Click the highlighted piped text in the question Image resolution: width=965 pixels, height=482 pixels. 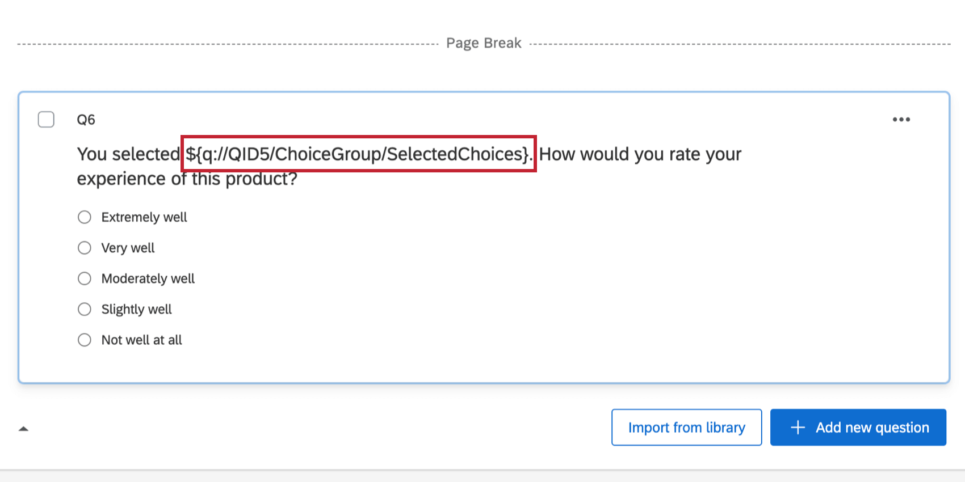pos(358,154)
